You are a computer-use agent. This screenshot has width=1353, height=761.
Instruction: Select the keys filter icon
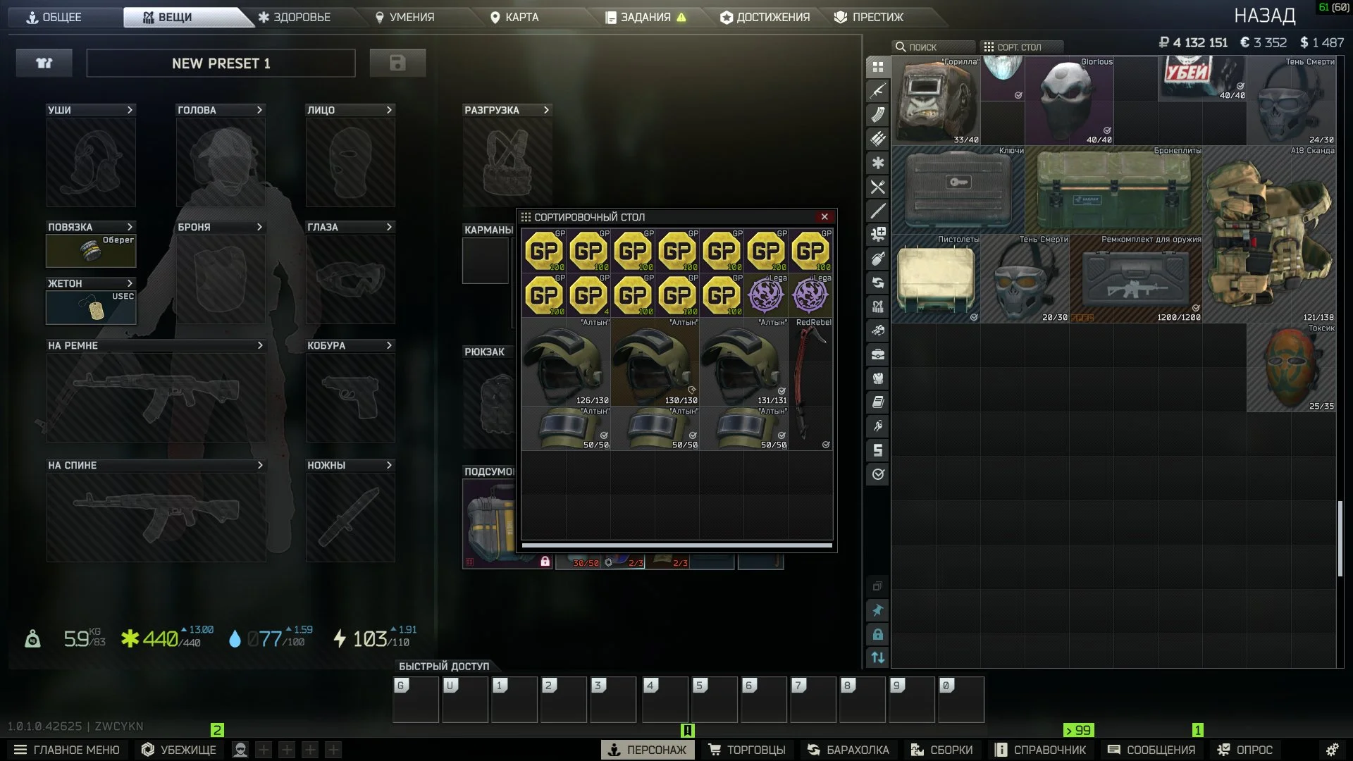tap(878, 426)
